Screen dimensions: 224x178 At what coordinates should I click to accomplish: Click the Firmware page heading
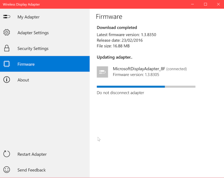[109, 17]
